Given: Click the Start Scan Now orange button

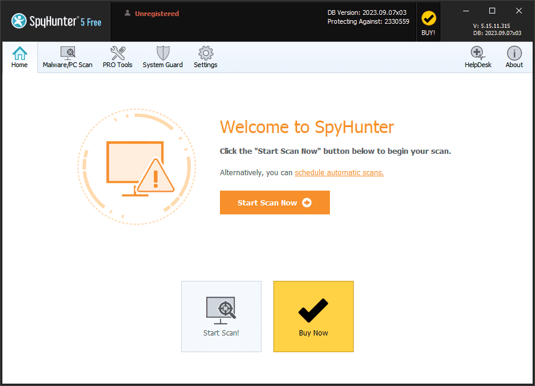Looking at the screenshot, I should click(x=275, y=203).
